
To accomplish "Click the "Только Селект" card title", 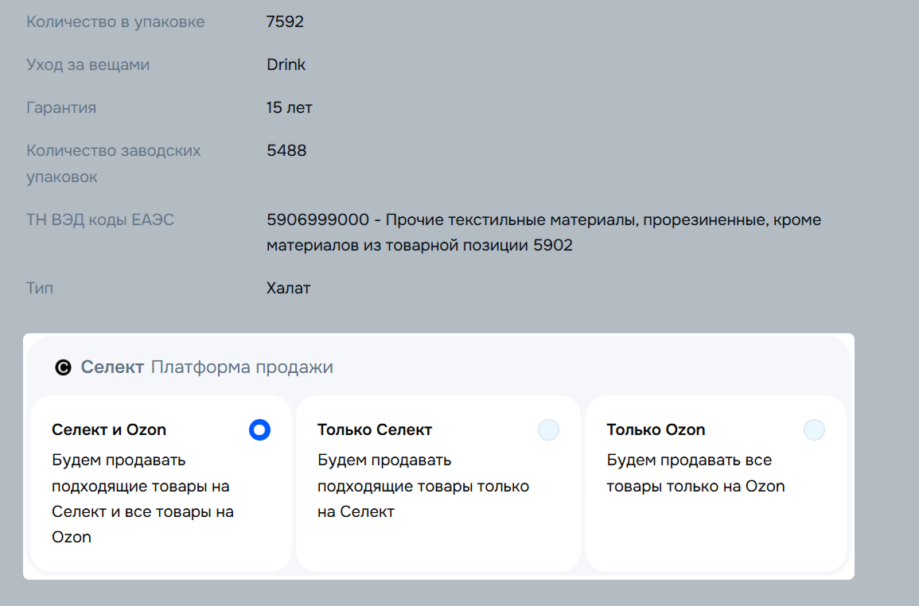I will [x=374, y=430].
